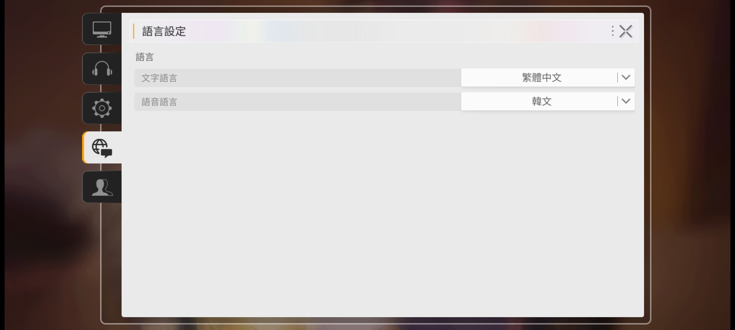Screen dimensions: 735x330
Task: Select the globe language settings tab
Action: (x=102, y=148)
